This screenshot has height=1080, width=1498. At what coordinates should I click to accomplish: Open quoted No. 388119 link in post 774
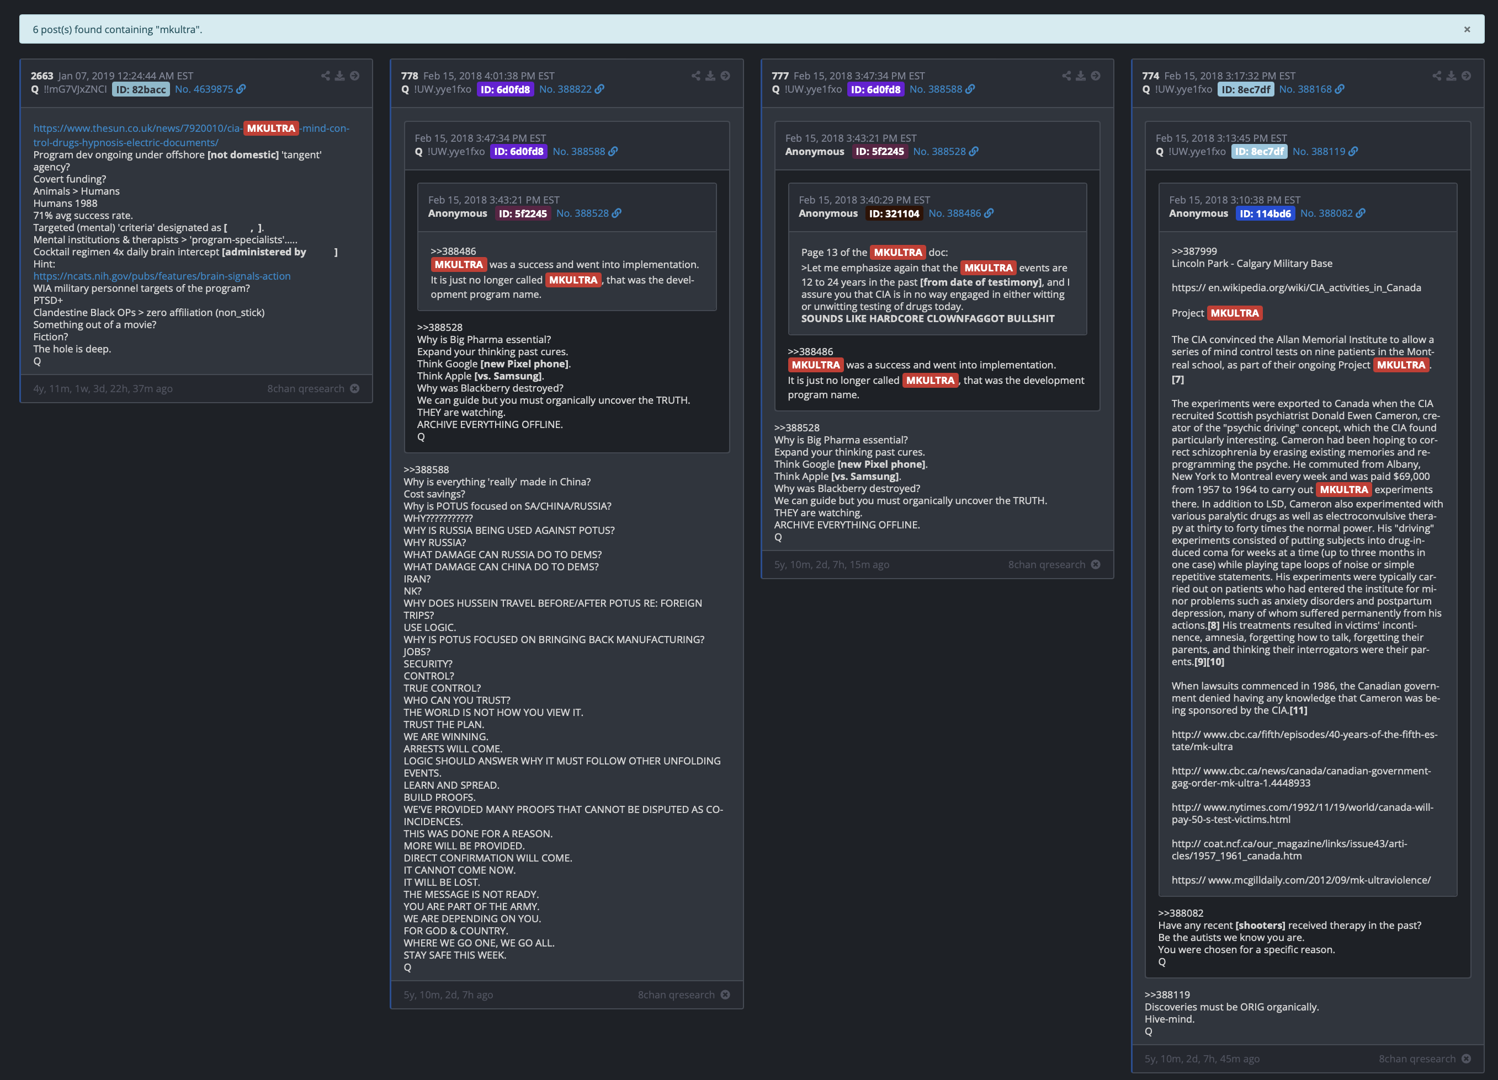[1325, 151]
